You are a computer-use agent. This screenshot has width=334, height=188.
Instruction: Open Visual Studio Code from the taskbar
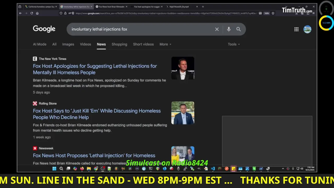coord(213,169)
